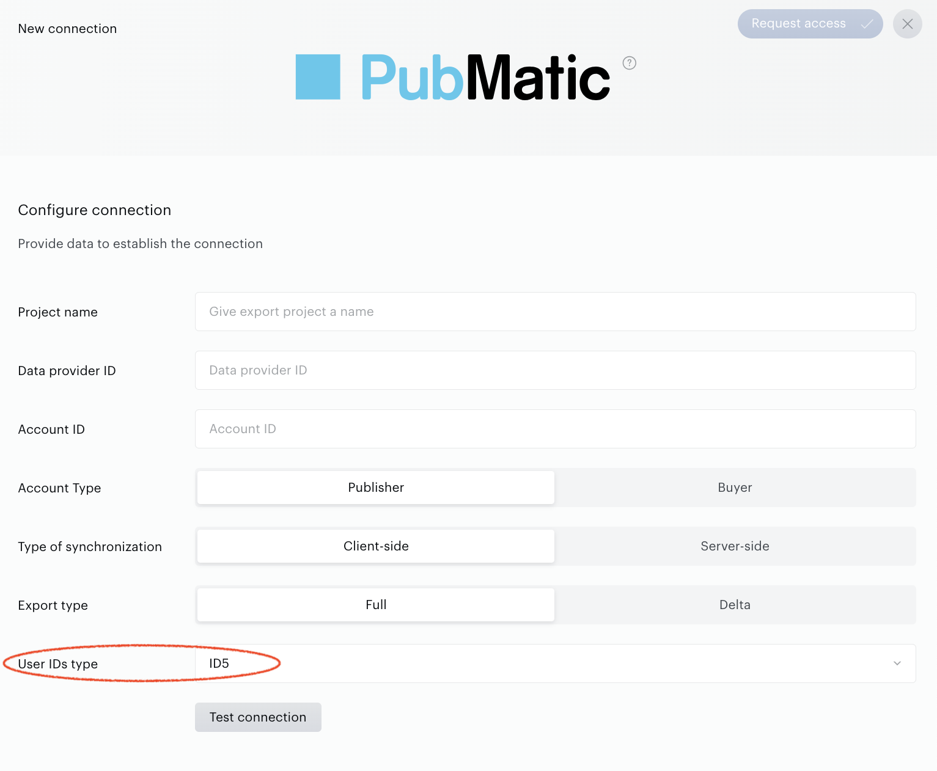
Task: Click 'Provide data to establish the connection' text
Action: click(x=141, y=244)
